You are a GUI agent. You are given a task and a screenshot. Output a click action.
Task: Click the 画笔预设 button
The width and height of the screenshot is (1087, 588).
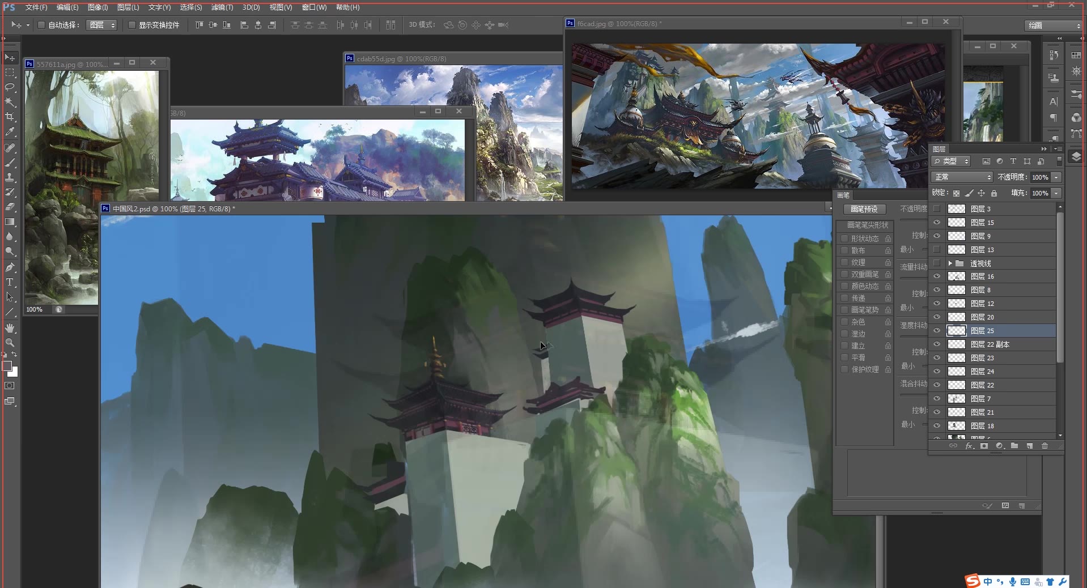tap(864, 209)
